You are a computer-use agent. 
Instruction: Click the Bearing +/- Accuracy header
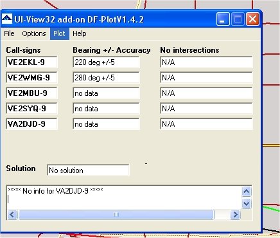tap(112, 50)
